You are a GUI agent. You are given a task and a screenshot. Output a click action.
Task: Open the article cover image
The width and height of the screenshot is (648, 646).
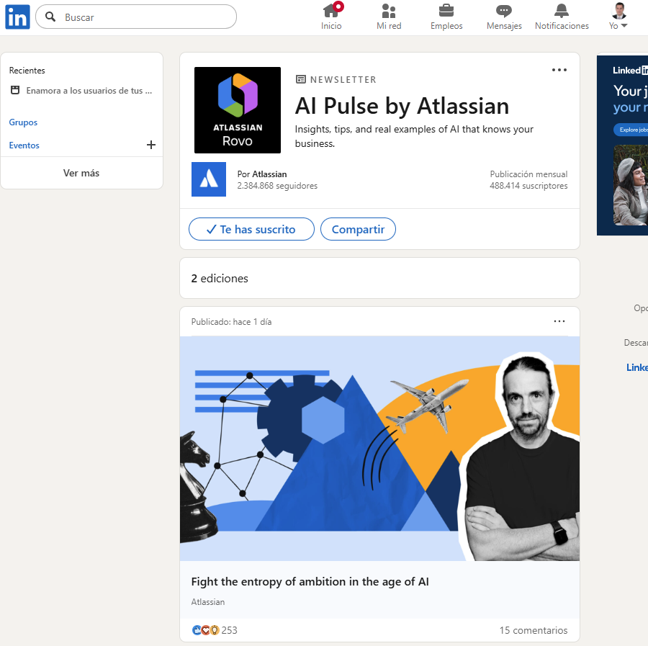pos(379,449)
